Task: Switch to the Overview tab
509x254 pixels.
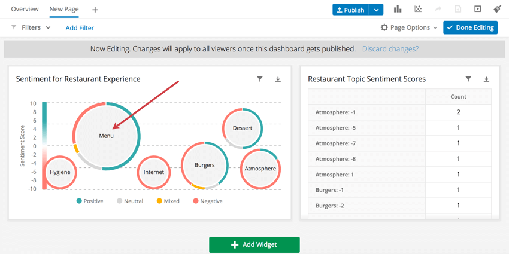Action: tap(25, 9)
